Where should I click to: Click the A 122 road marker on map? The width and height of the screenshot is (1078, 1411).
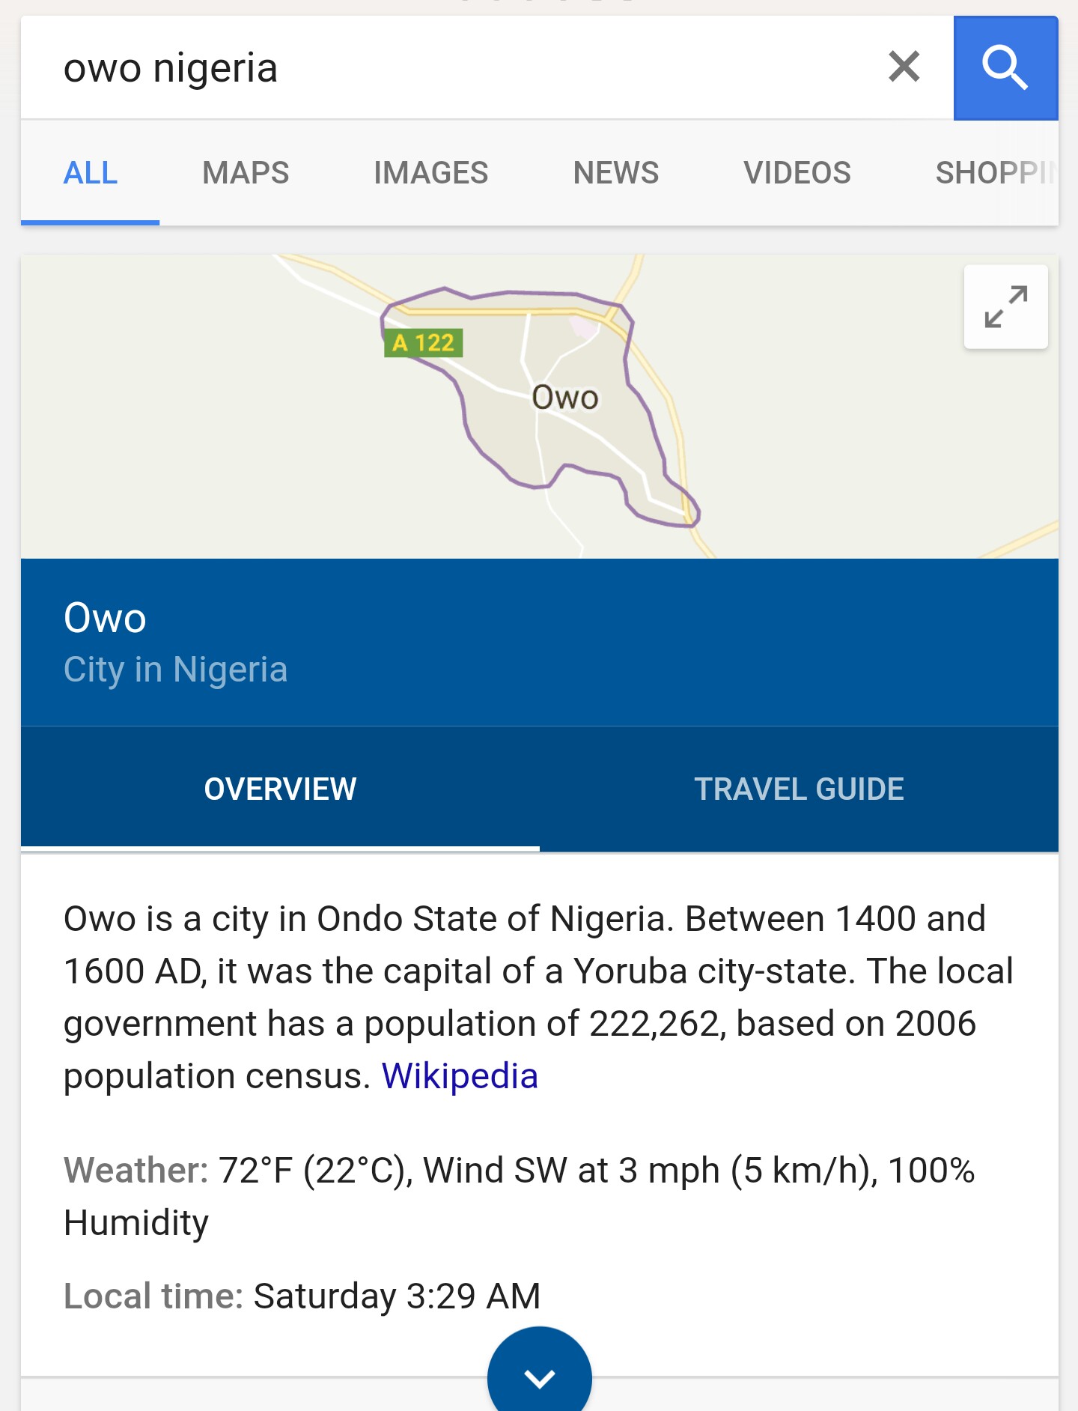(x=423, y=343)
